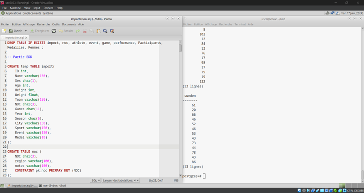
Task: Open the terminal window's Fichier menu
Action: (x=187, y=24)
